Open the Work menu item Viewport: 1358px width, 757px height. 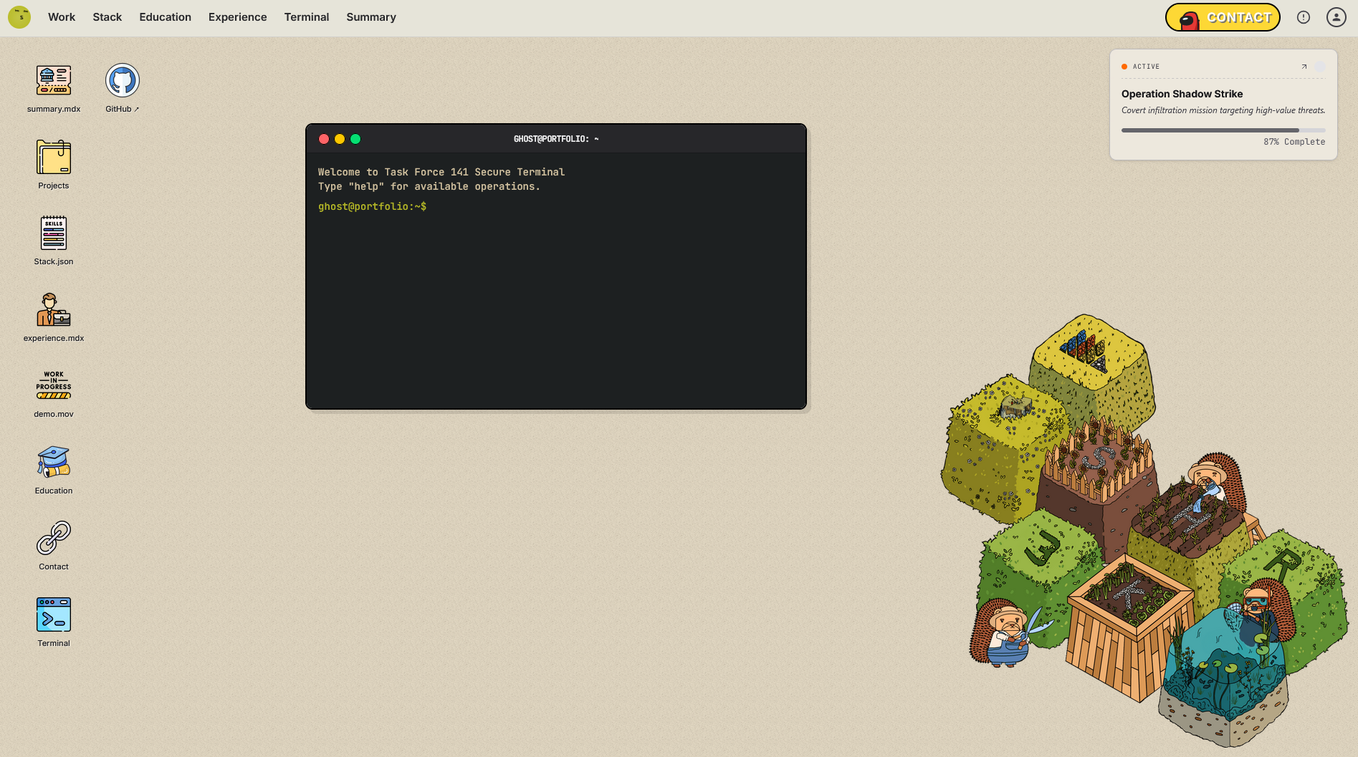pos(62,17)
